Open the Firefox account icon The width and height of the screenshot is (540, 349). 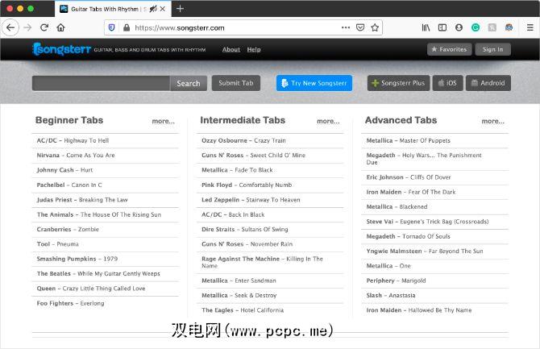tap(459, 27)
